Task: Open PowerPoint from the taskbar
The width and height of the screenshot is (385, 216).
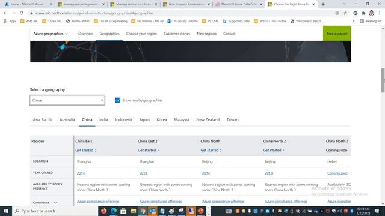Action: 201,211
